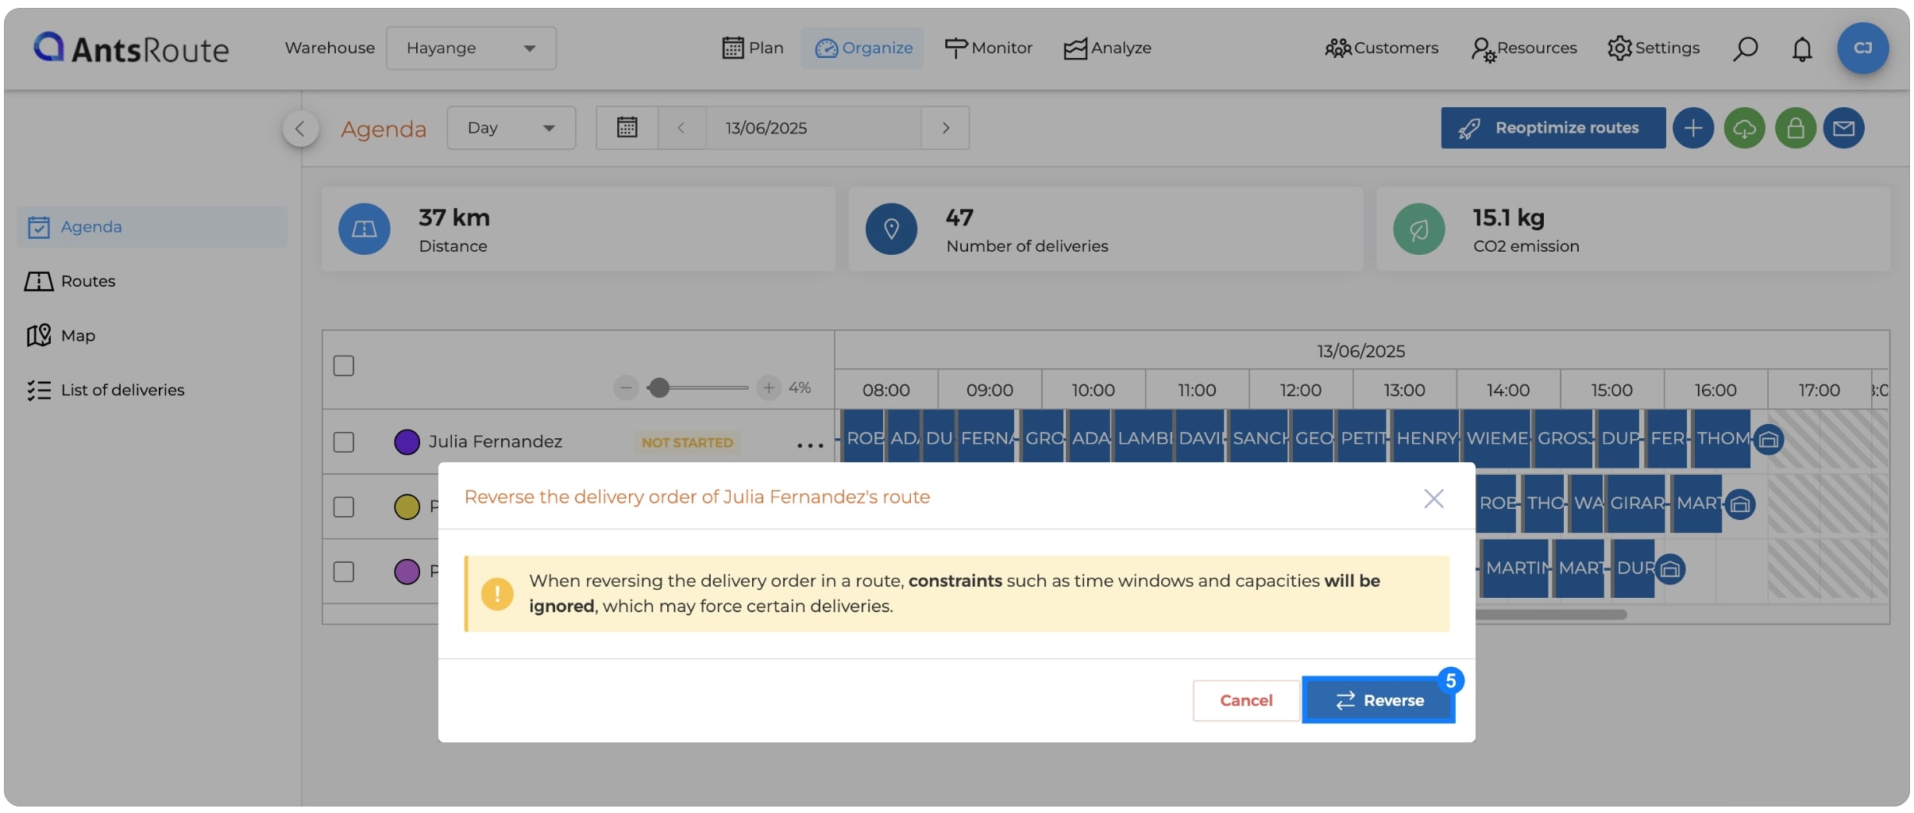Select Map in the sidebar
The width and height of the screenshot is (1914, 813).
tap(60, 336)
